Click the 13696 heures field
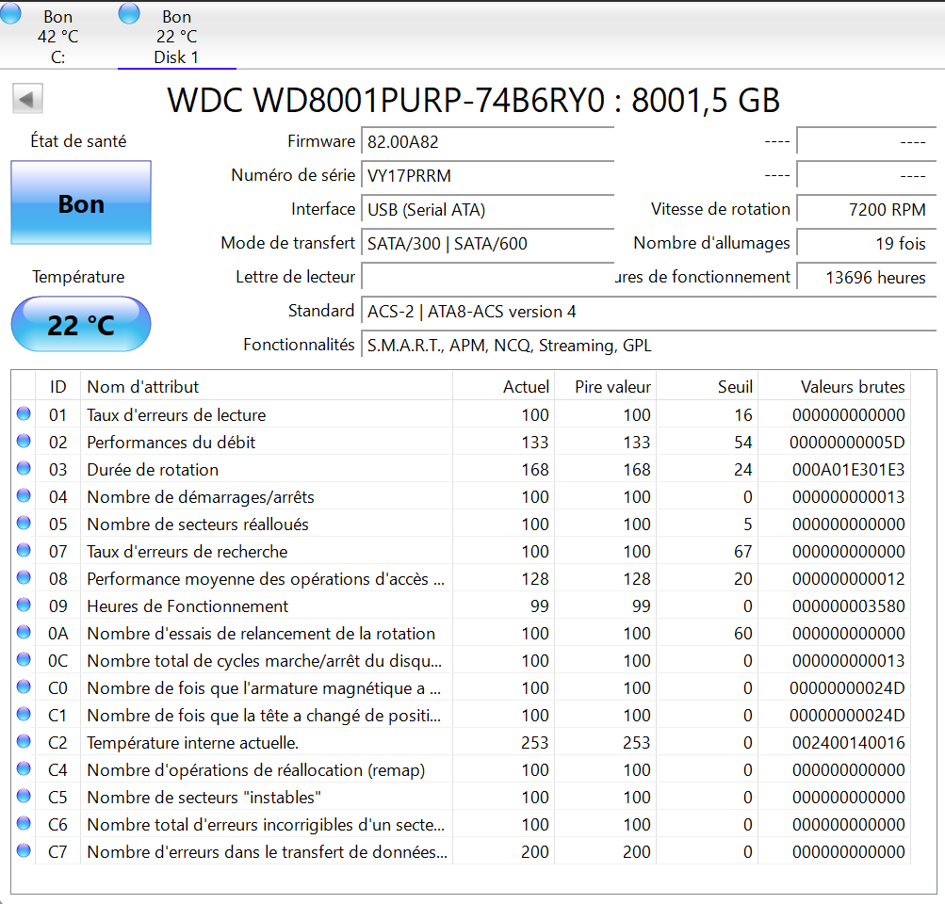 coord(867,277)
